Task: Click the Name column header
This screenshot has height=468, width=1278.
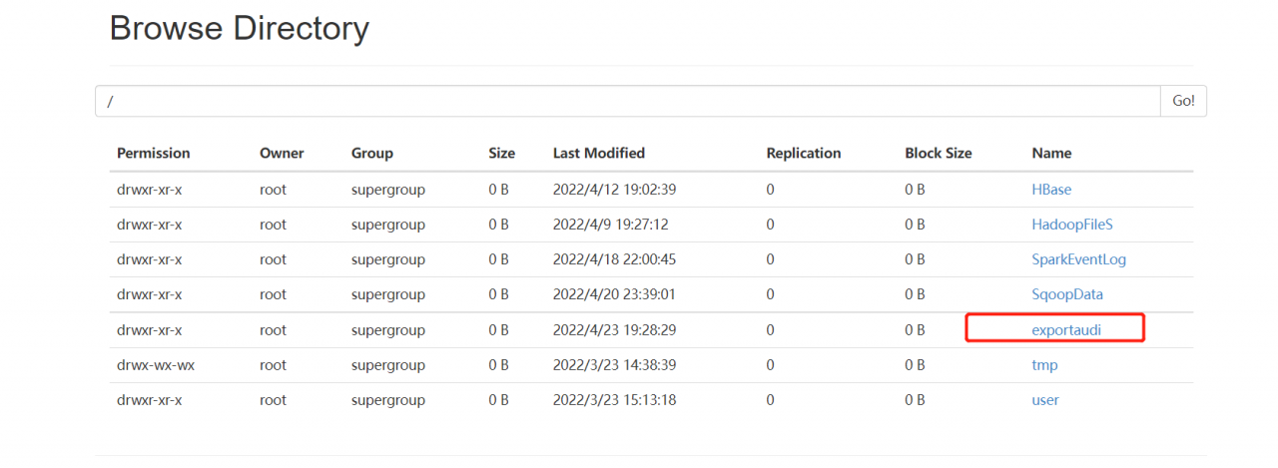Action: pos(1051,154)
